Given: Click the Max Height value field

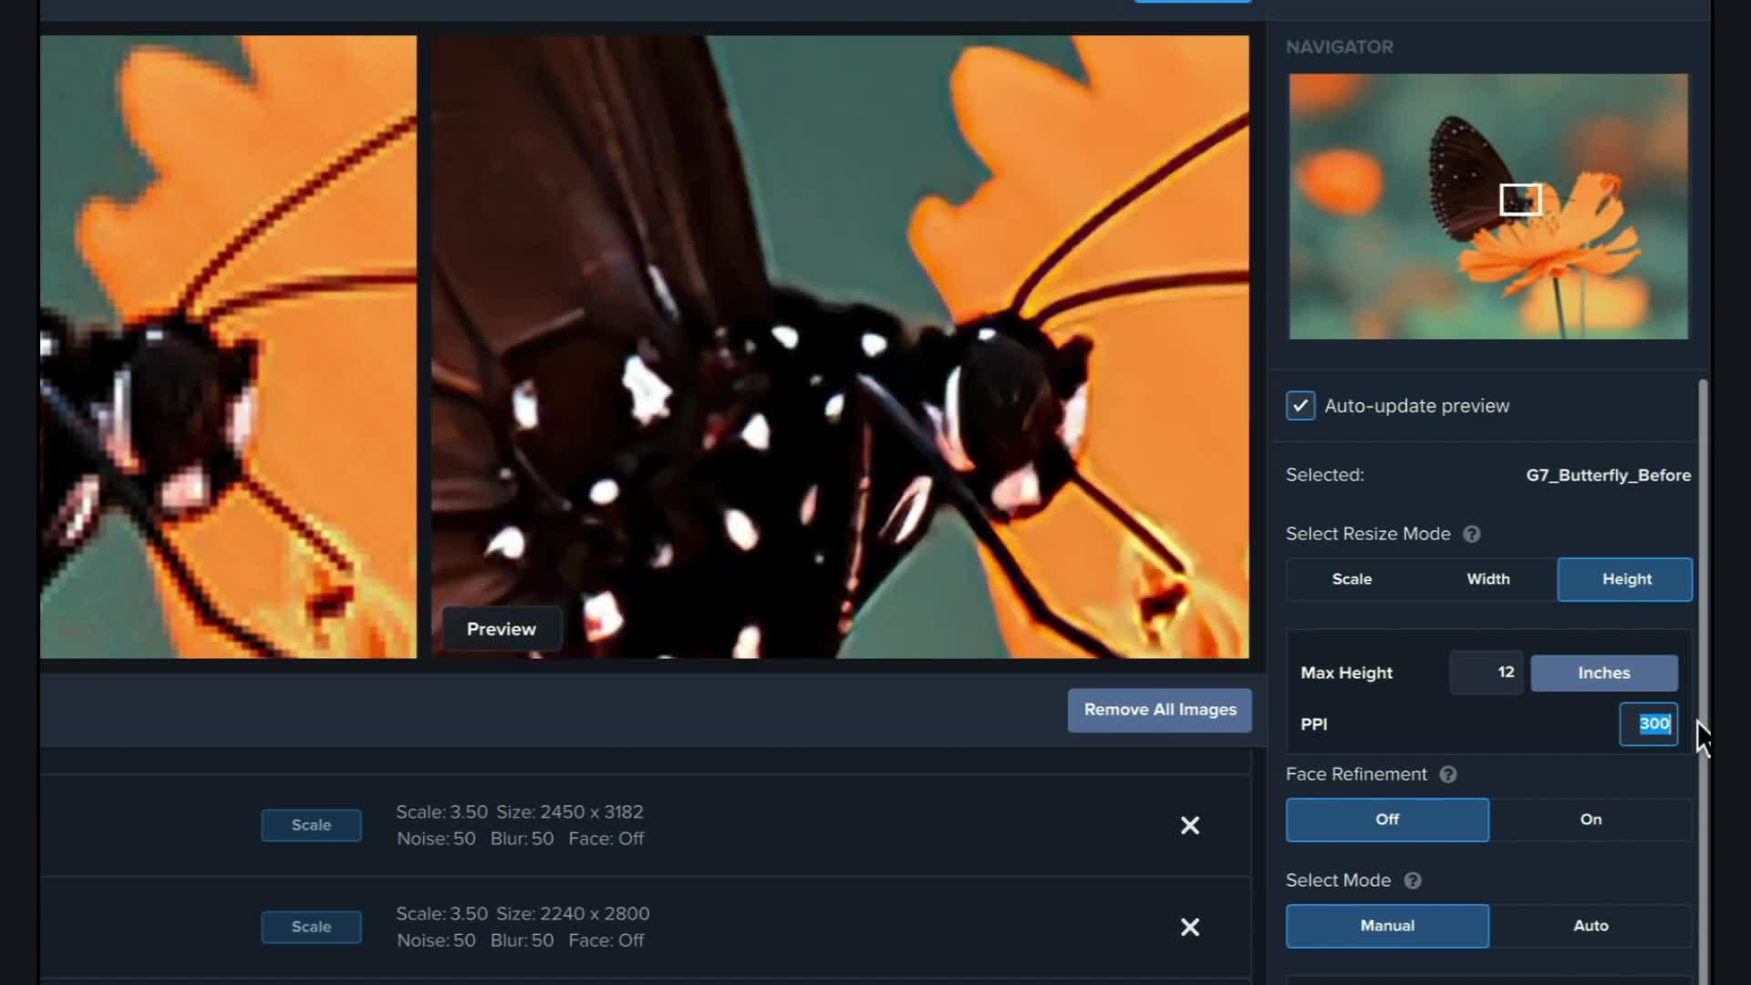Looking at the screenshot, I should point(1486,673).
